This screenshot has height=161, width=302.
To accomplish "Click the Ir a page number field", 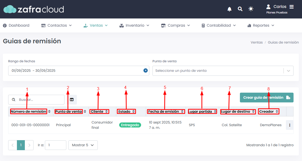I will click(x=56, y=145).
